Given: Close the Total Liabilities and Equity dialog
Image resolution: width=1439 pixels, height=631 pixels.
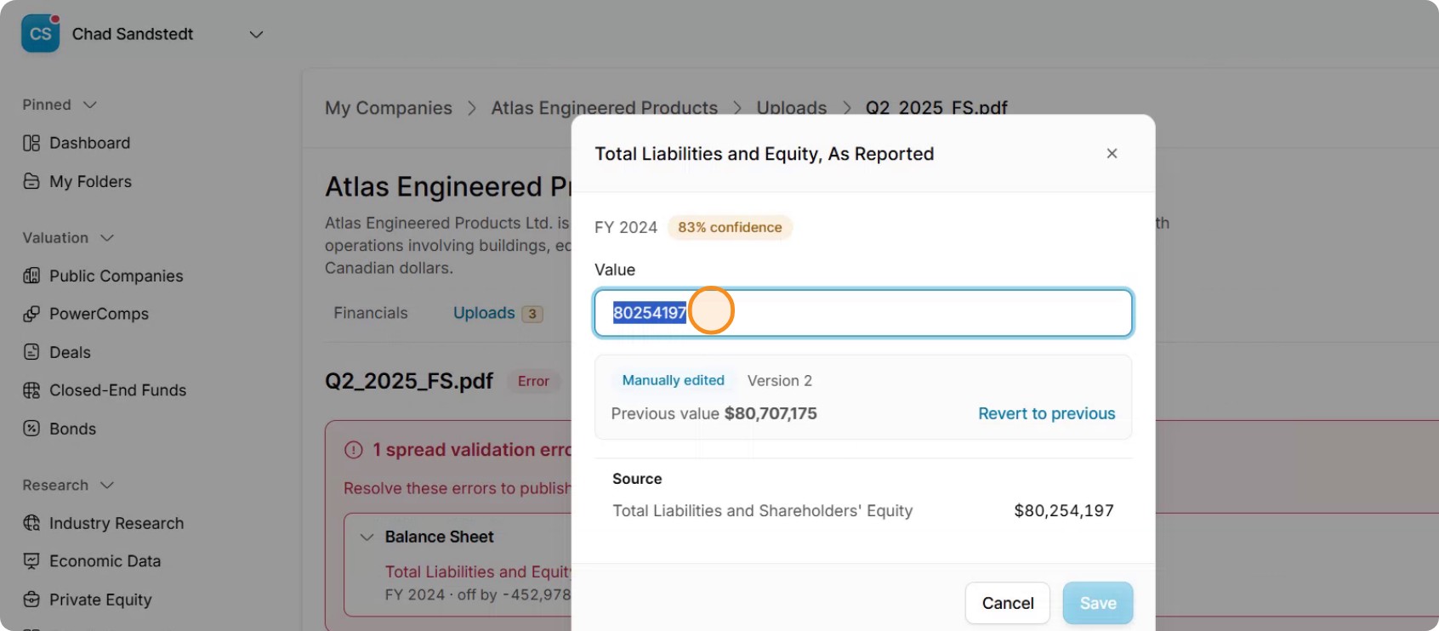Looking at the screenshot, I should (x=1112, y=153).
